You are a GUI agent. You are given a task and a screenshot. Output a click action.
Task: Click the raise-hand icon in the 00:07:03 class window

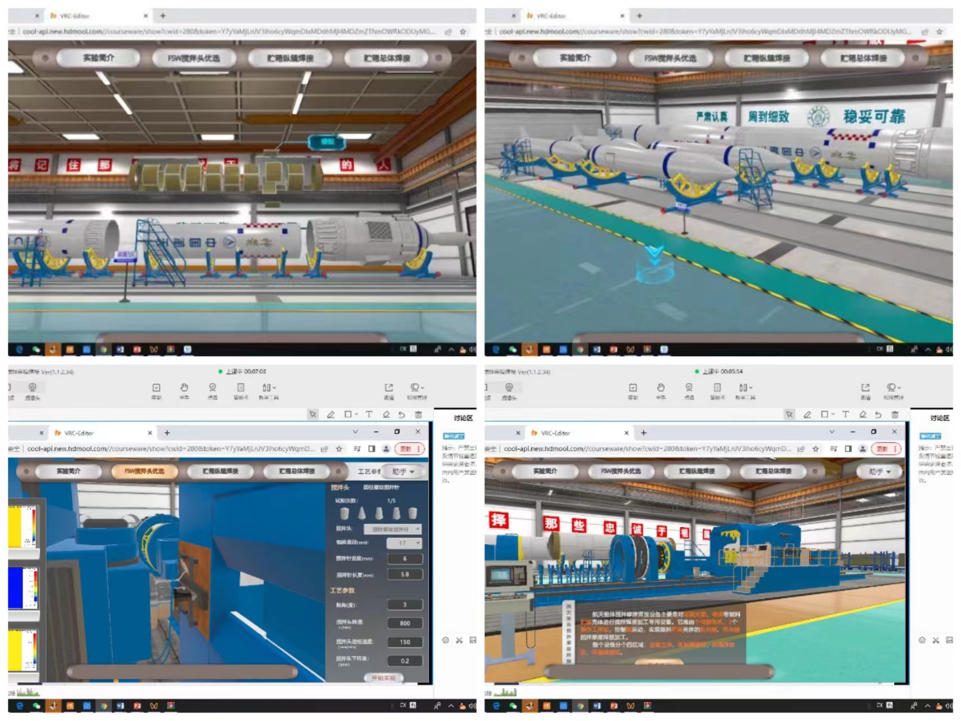[184, 388]
